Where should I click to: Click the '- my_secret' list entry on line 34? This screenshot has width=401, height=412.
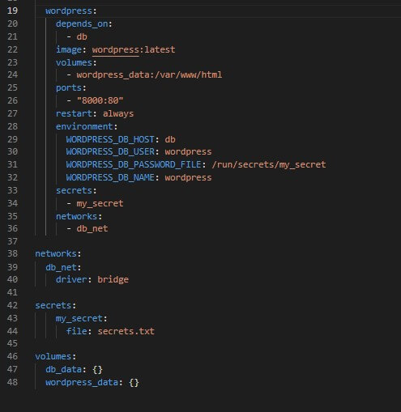[x=95, y=203]
